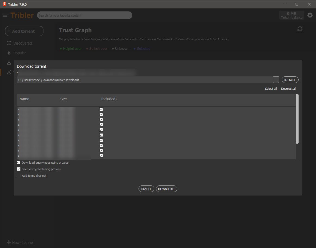This screenshot has width=316, height=248.
Task: Click the Tribler title bar app icon
Action: (x=4, y=4)
